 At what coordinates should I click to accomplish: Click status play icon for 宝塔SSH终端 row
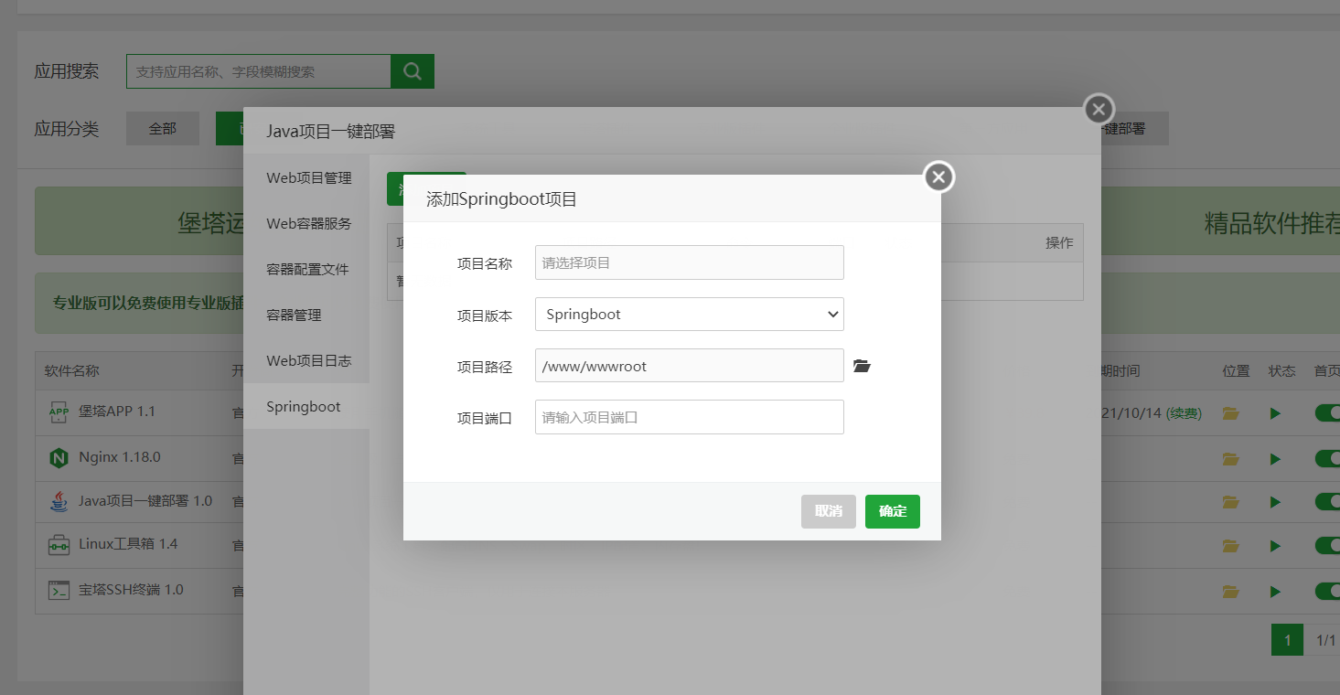click(x=1275, y=591)
